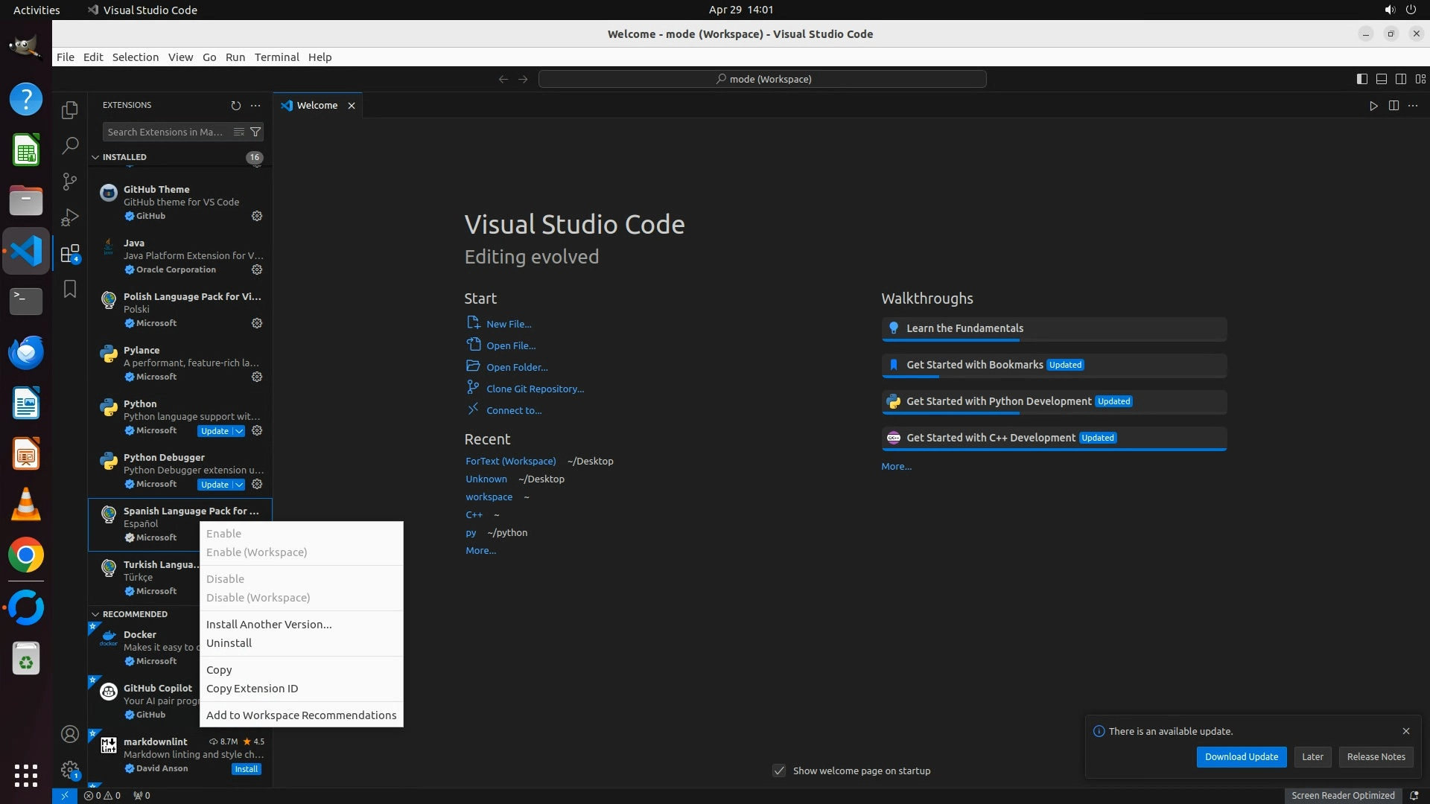The height and width of the screenshot is (804, 1430).
Task: Open Python extension Update dropdown arrow
Action: [238, 431]
